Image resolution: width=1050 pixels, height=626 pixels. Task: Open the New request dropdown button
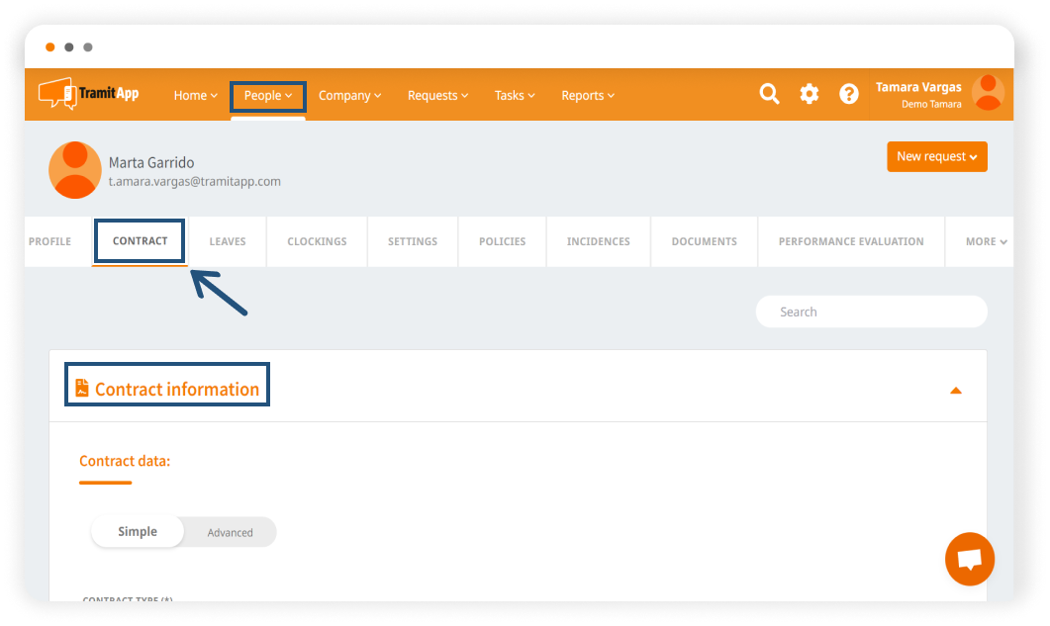point(936,156)
